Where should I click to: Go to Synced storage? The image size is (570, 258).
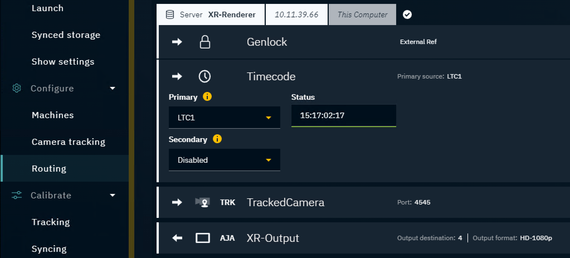point(66,35)
